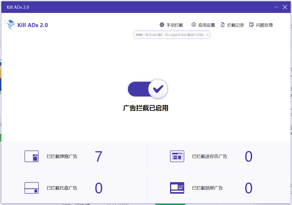Image resolution: width=292 pixels, height=205 pixels.
Task: Open the 拦截记录 section
Action: [235, 25]
